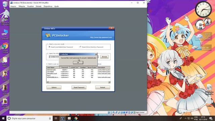This screenshot has height=121, width=215.
Task: Click the Password column header
Action: (64, 67)
